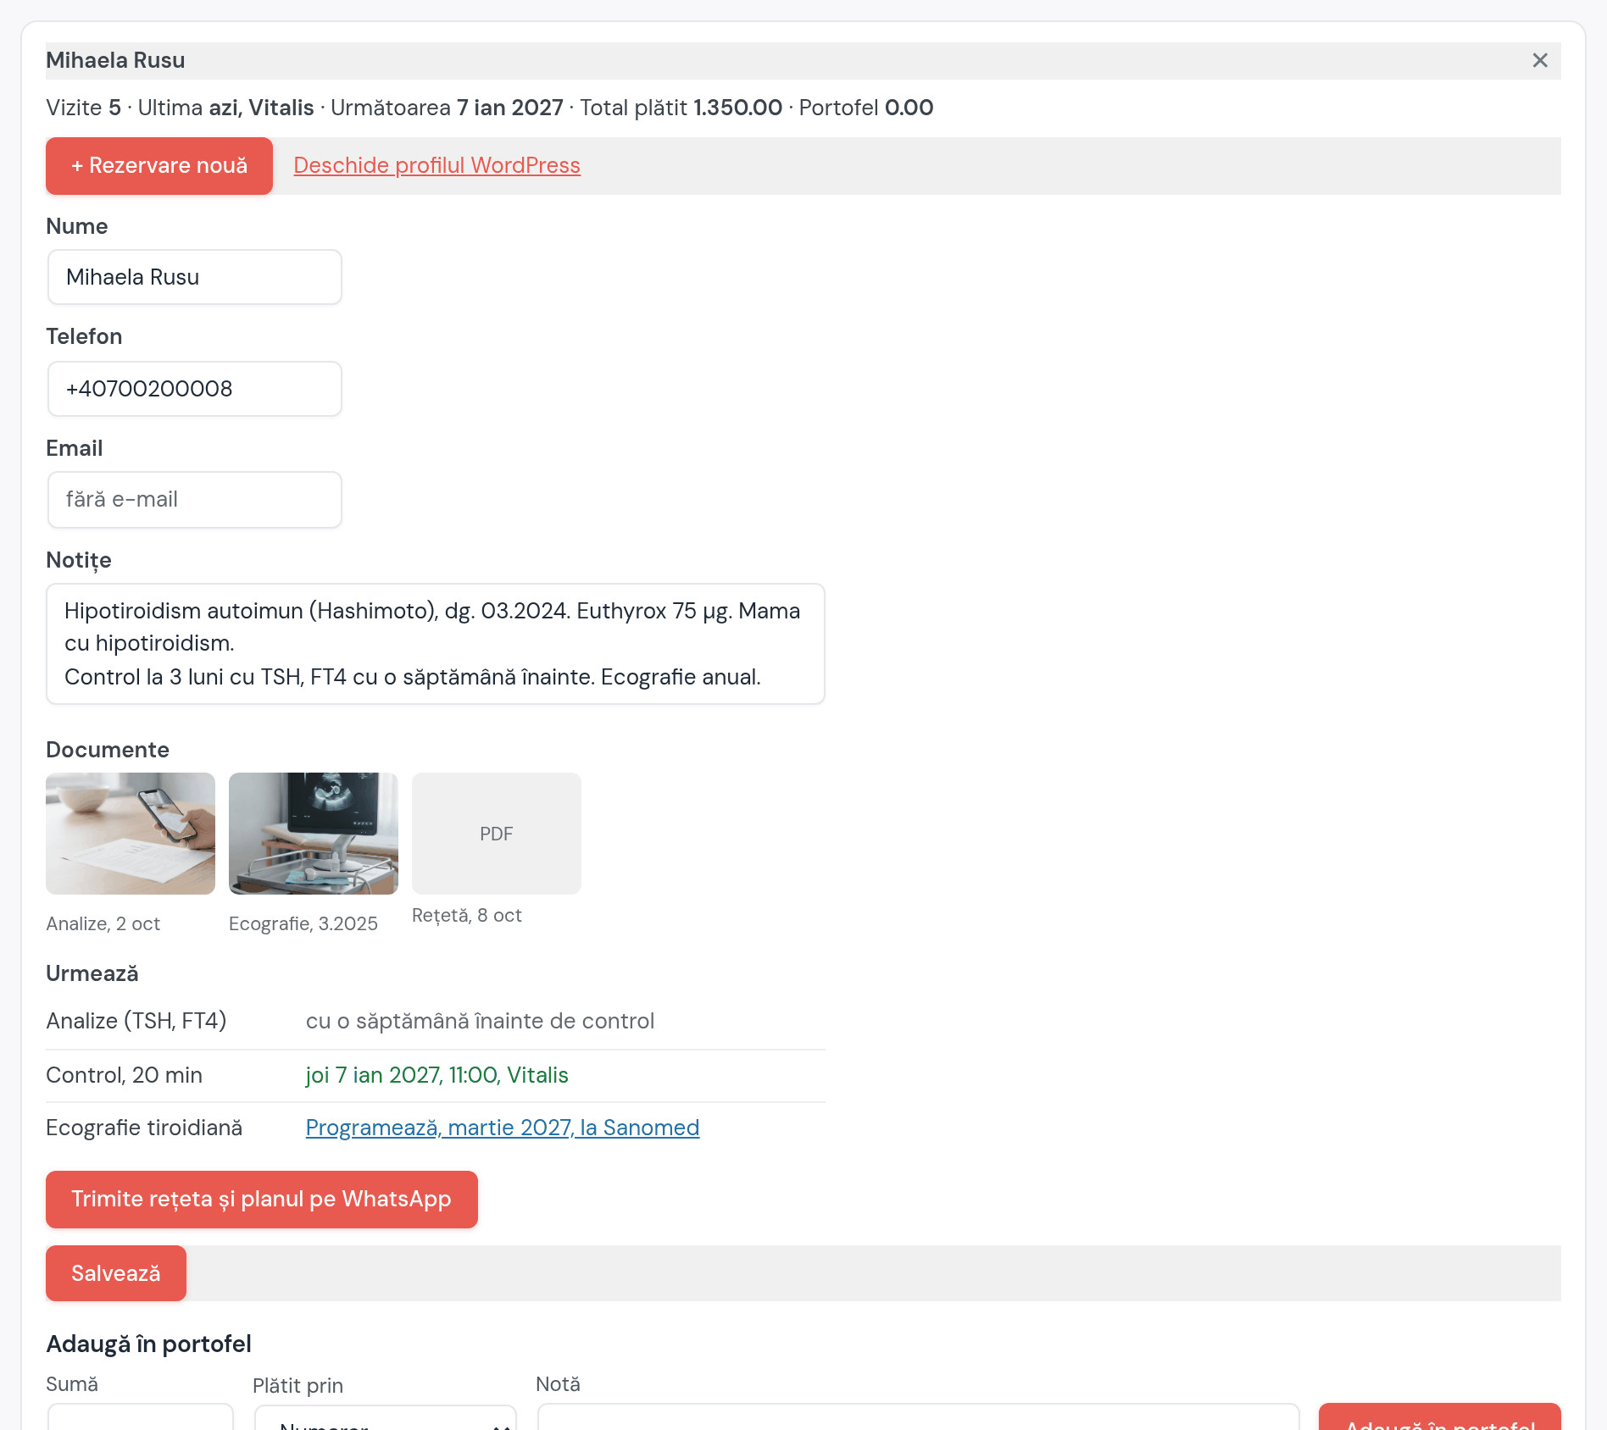1607x1430 pixels.
Task: Focus the Nume input field
Action: (195, 277)
